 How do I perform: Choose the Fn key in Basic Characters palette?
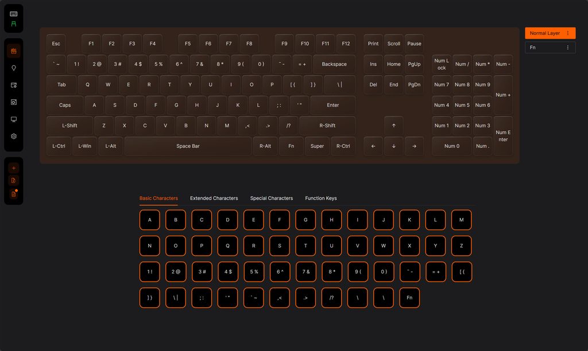[x=409, y=298]
